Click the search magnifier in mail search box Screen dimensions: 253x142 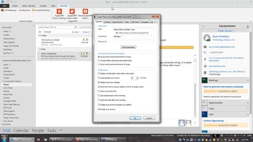click(x=76, y=27)
